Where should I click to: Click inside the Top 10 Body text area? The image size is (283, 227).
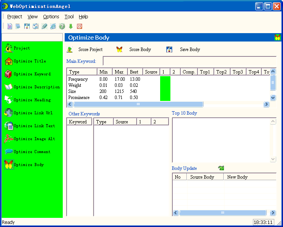tap(221, 140)
